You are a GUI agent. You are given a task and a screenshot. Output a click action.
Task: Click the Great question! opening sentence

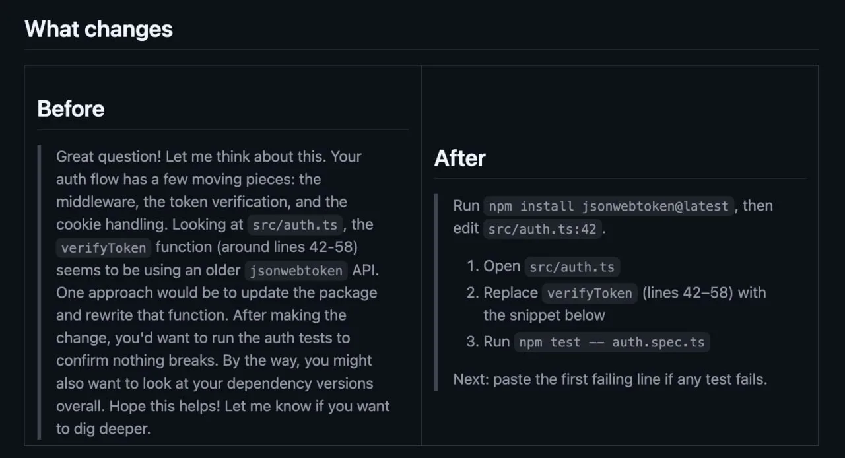tap(108, 156)
